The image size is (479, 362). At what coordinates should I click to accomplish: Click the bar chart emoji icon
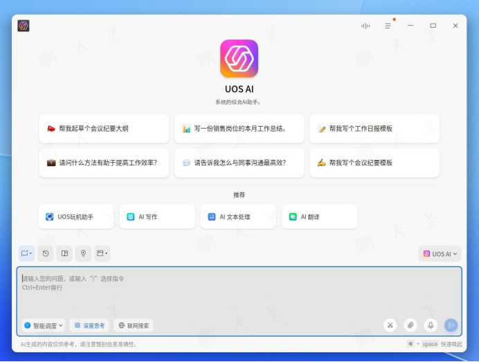pyautogui.click(x=186, y=129)
